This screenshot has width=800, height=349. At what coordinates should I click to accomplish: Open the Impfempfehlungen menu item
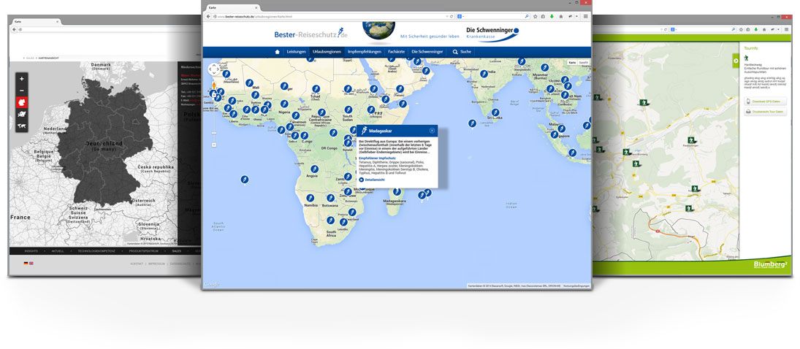365,52
